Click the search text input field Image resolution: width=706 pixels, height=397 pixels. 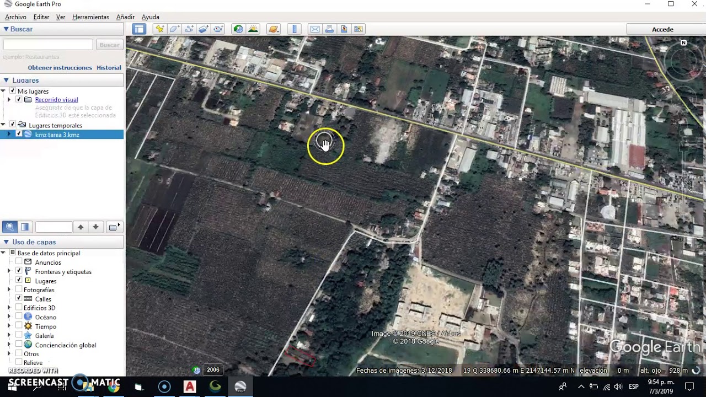pyautogui.click(x=48, y=45)
